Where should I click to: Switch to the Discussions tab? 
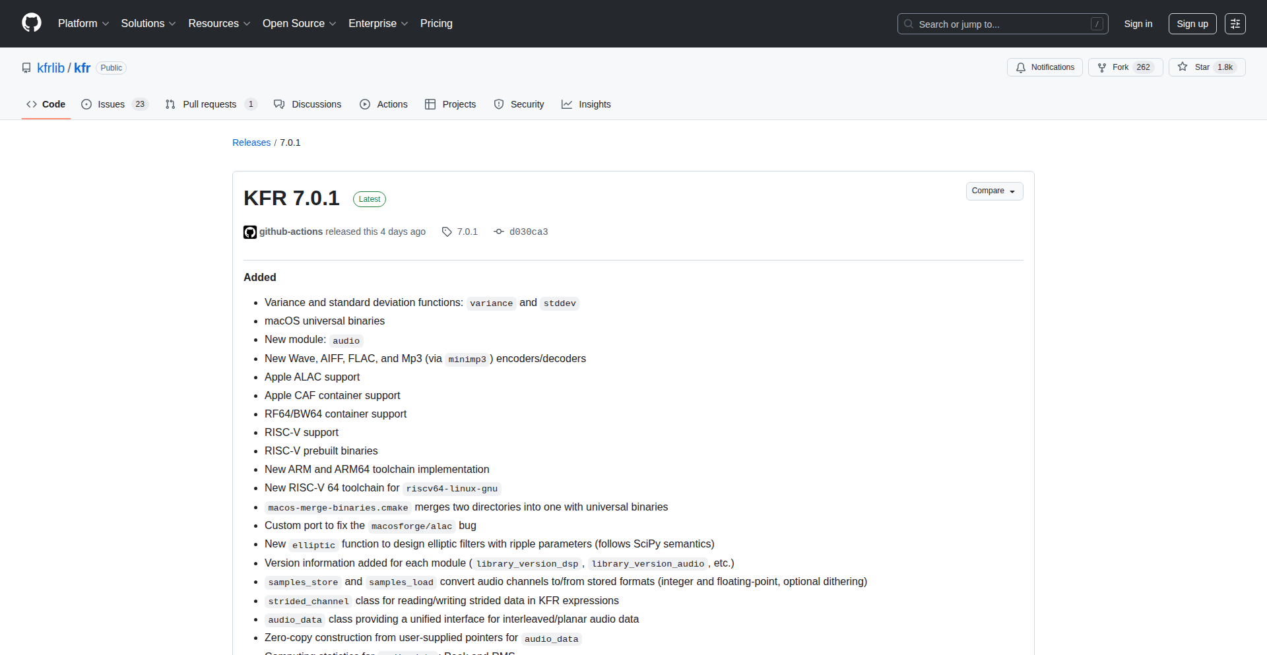pyautogui.click(x=308, y=104)
